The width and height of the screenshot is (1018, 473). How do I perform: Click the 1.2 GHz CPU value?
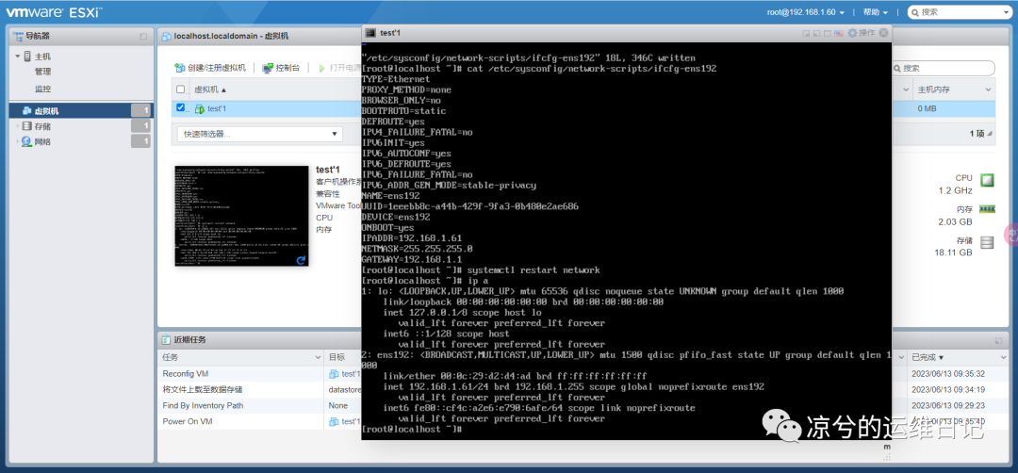coord(955,190)
